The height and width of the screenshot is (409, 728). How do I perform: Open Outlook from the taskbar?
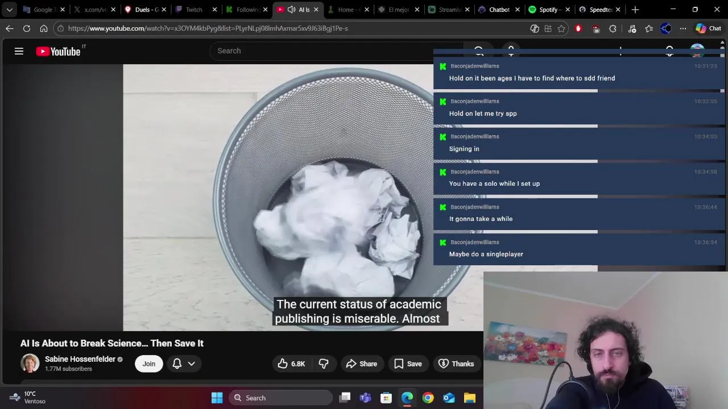pyautogui.click(x=449, y=398)
